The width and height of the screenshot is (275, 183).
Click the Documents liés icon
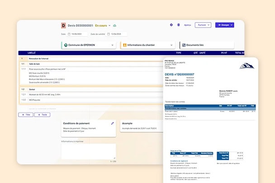click(184, 45)
